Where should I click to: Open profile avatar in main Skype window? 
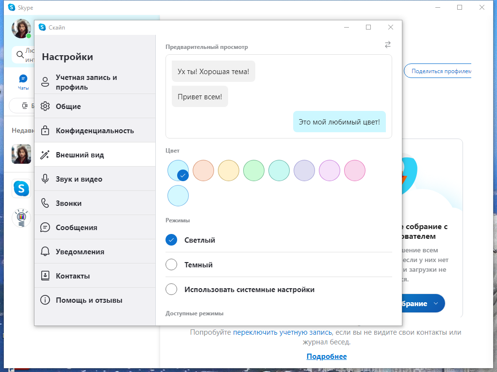coord(21,29)
